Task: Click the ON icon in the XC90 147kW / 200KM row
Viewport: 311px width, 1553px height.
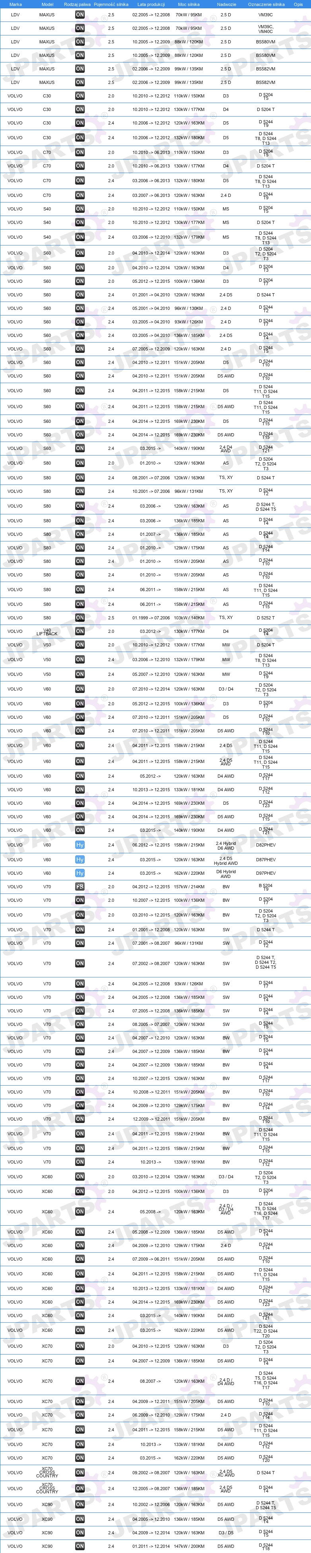Action: (x=80, y=1546)
